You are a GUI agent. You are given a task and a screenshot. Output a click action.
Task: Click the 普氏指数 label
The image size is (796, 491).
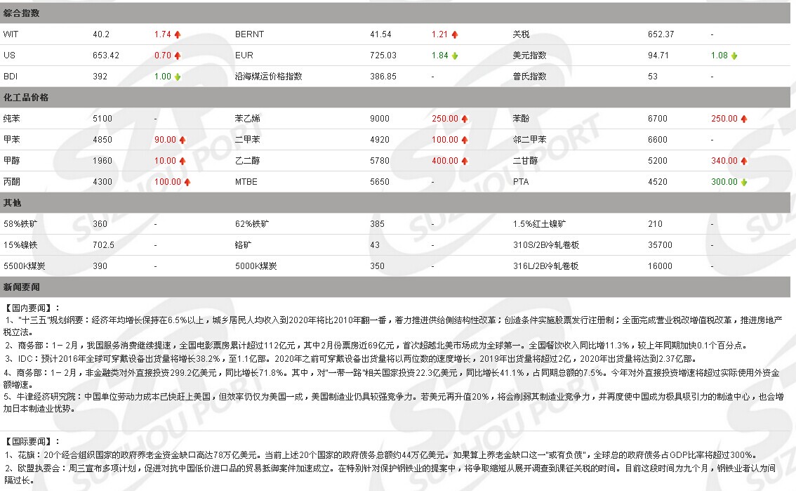529,77
